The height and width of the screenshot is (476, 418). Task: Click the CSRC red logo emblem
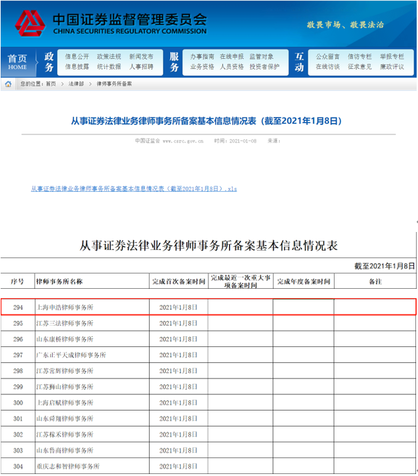[x=30, y=23]
